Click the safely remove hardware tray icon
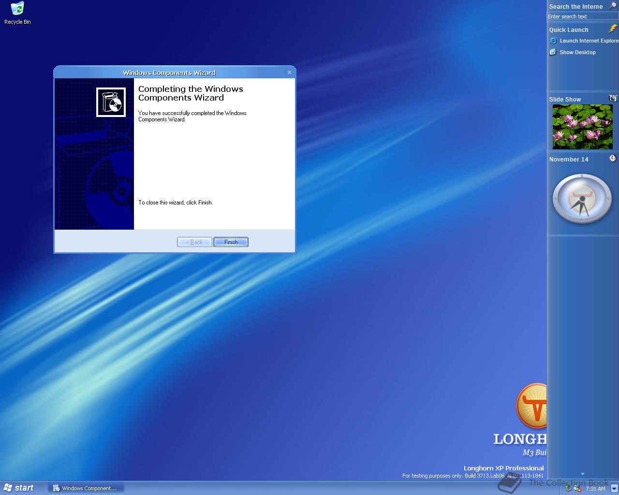This screenshot has width=619, height=495. tap(569, 488)
